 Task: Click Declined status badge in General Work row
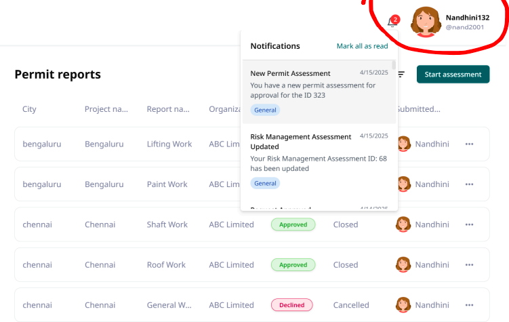291,305
